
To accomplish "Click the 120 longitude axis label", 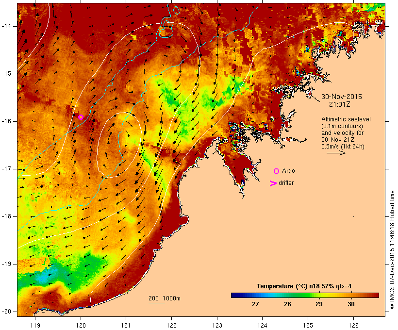I will point(81,325).
